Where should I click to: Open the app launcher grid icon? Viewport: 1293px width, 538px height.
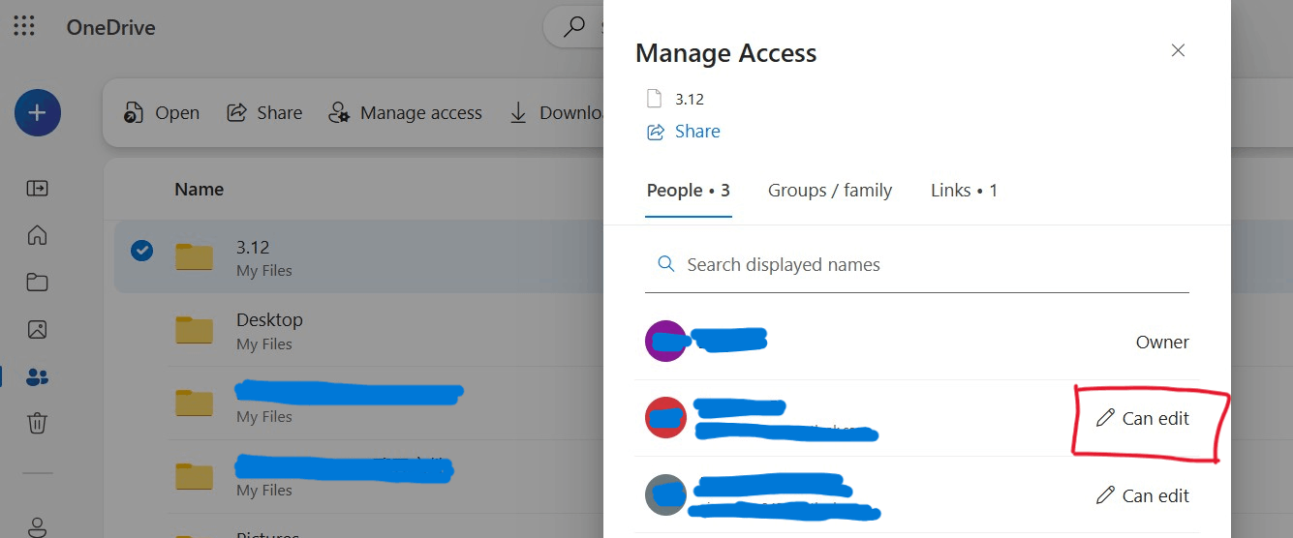[24, 26]
